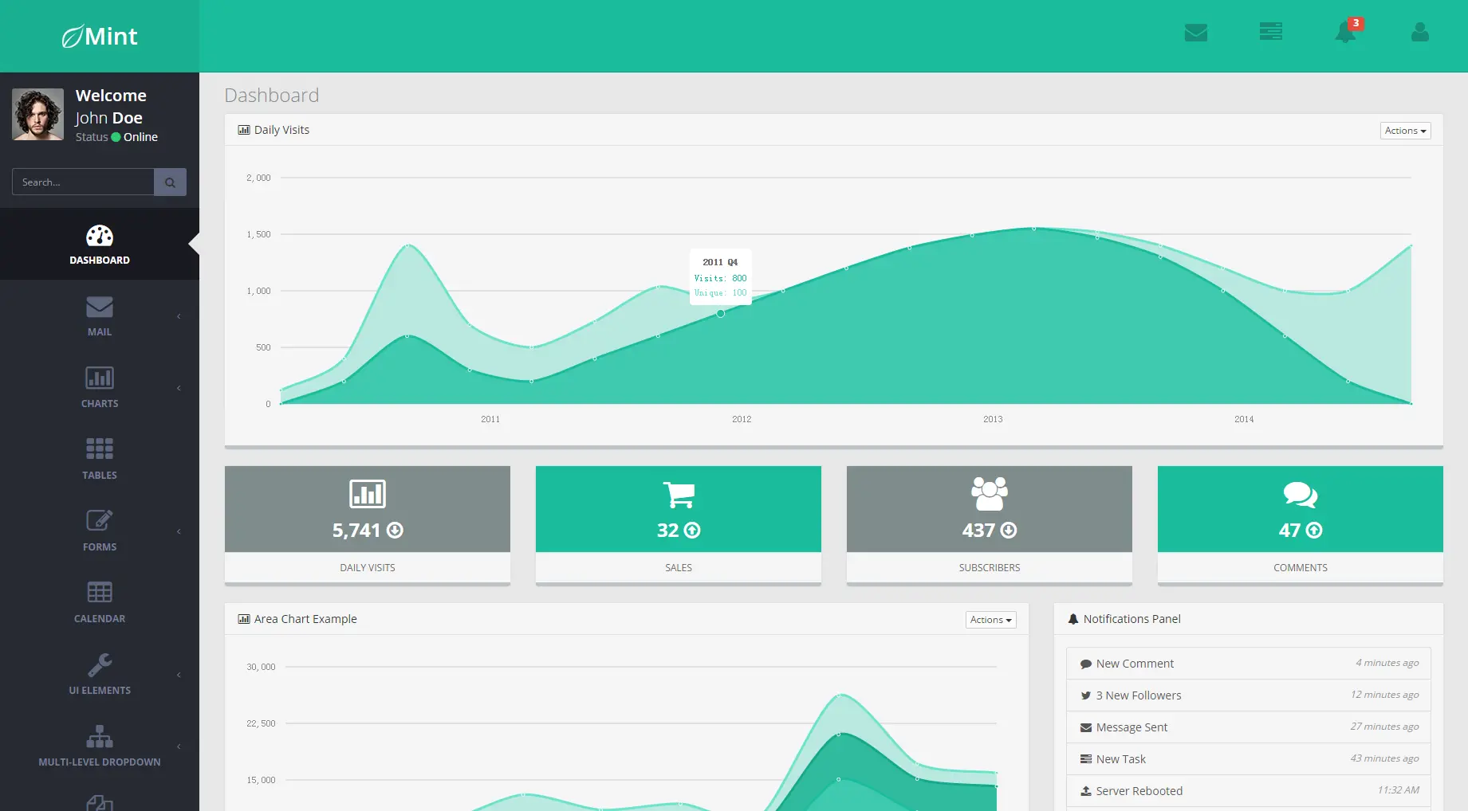Screen dimensions: 1468x811
Task: Open the Mail envelope icon in sidebar
Action: 100,307
